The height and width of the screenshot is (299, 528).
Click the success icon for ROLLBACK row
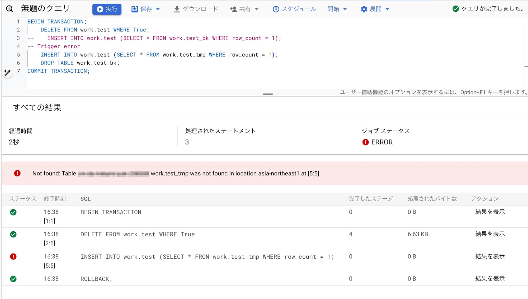(x=13, y=279)
